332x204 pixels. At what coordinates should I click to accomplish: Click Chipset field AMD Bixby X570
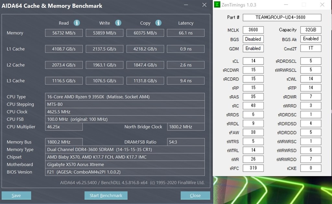[x=125, y=157]
